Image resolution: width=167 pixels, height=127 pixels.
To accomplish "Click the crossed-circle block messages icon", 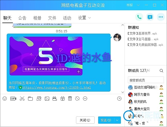I will click(x=77, y=99).
